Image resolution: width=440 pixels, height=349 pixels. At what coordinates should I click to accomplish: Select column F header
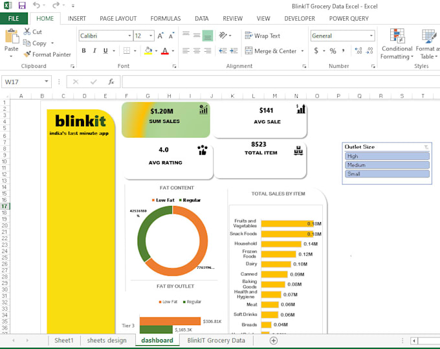coord(127,96)
